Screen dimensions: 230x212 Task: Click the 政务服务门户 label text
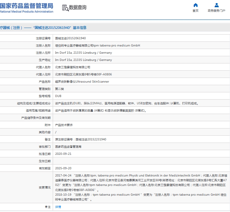(217, 11)
